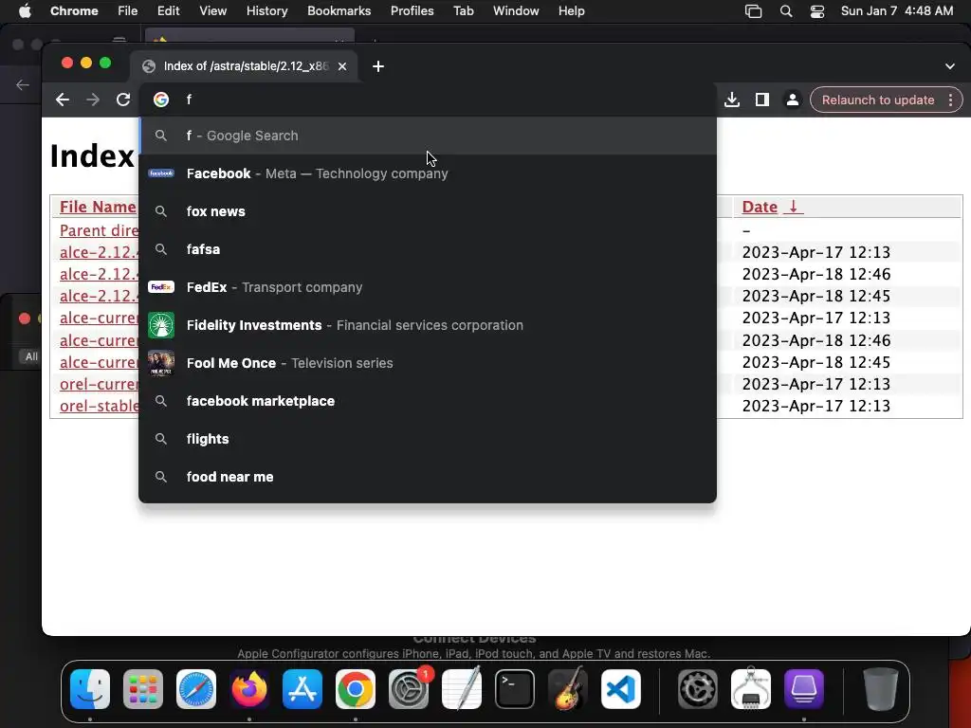Launch Firefox from the Dock
This screenshot has width=971, height=728.
coord(249,689)
